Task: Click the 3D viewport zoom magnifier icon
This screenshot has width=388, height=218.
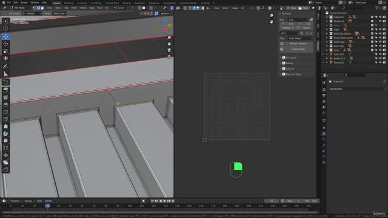Action: (169, 38)
